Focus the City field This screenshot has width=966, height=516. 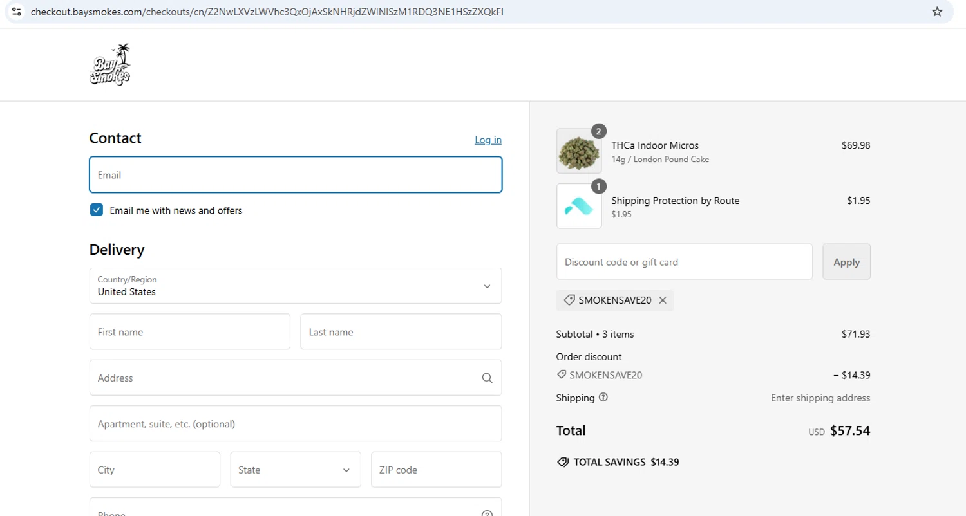tap(155, 470)
